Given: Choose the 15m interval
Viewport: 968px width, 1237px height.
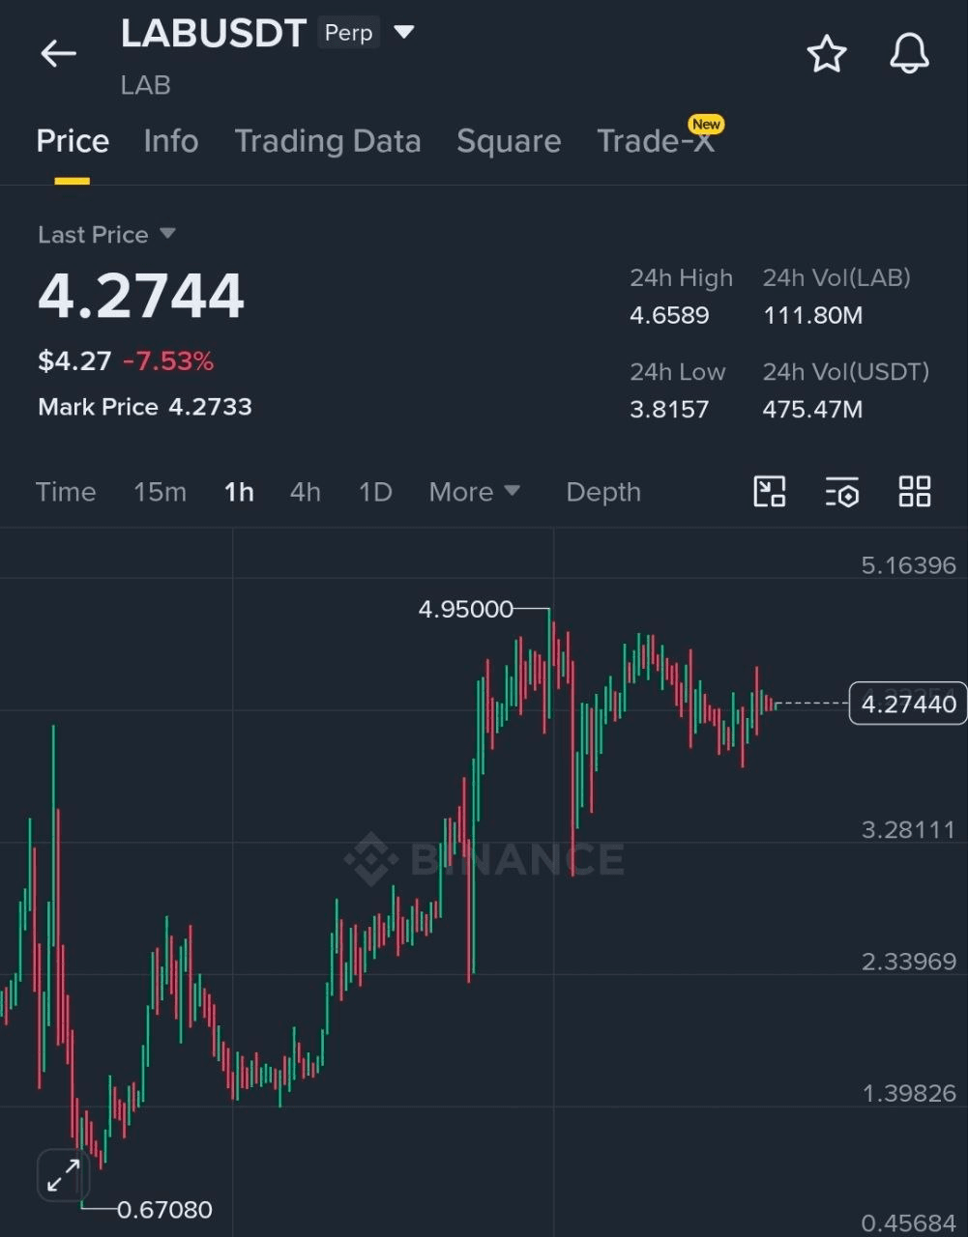Looking at the screenshot, I should click(x=160, y=492).
